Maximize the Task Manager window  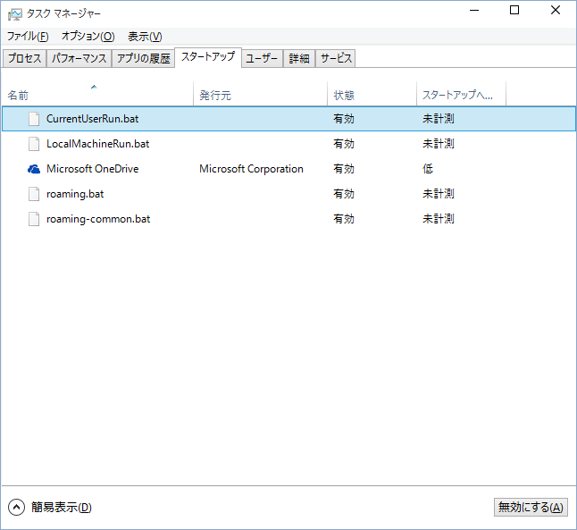pyautogui.click(x=514, y=11)
